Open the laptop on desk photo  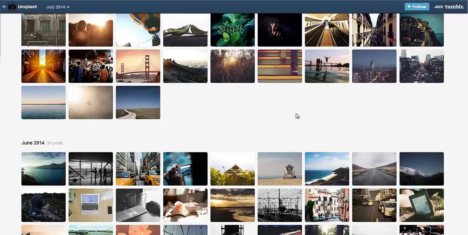click(x=91, y=205)
